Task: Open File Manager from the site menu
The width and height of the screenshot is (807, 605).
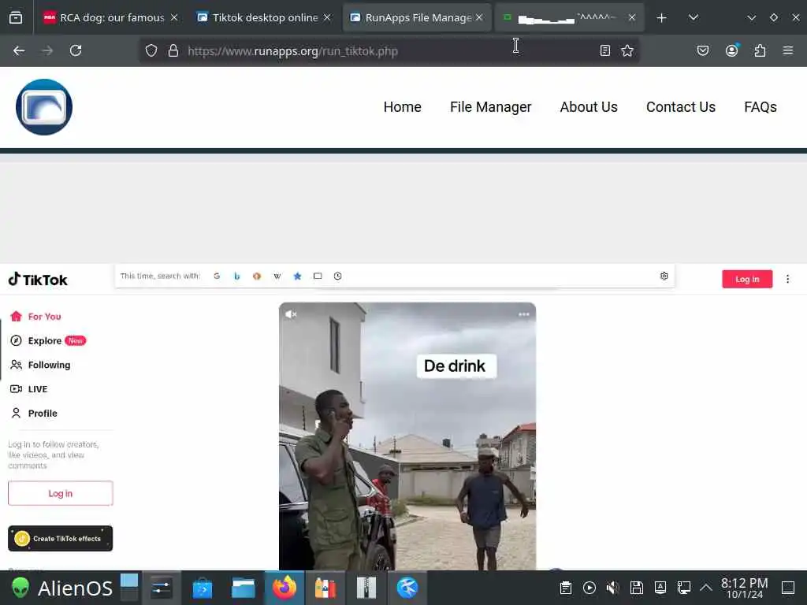Action: [x=490, y=107]
